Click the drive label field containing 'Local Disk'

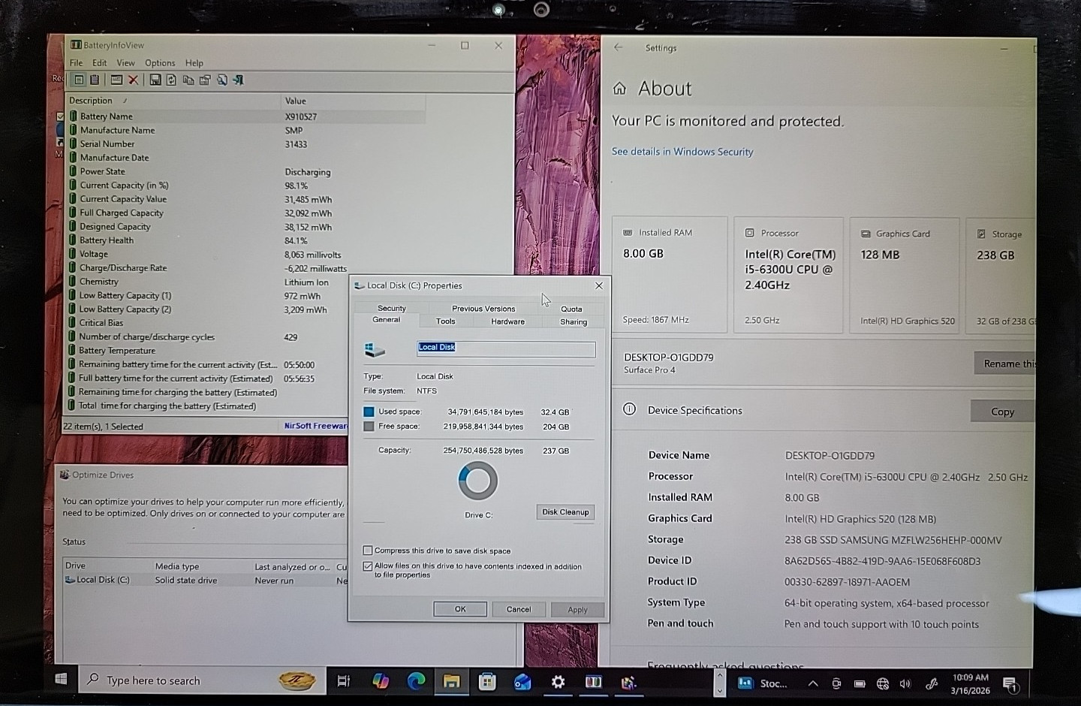pyautogui.click(x=506, y=348)
